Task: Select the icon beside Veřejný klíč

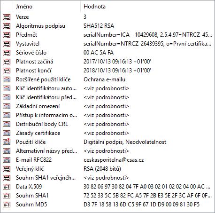Action: tap(7, 169)
